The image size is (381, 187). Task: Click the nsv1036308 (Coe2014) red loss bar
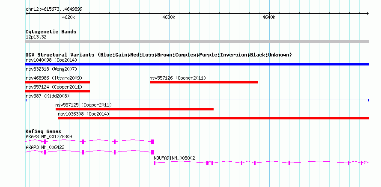(x=214, y=118)
